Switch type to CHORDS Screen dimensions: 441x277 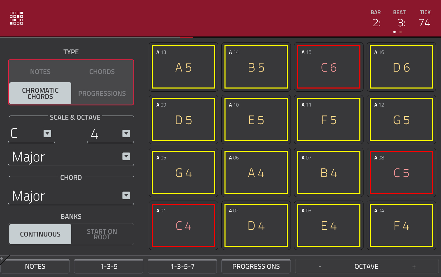(102, 72)
